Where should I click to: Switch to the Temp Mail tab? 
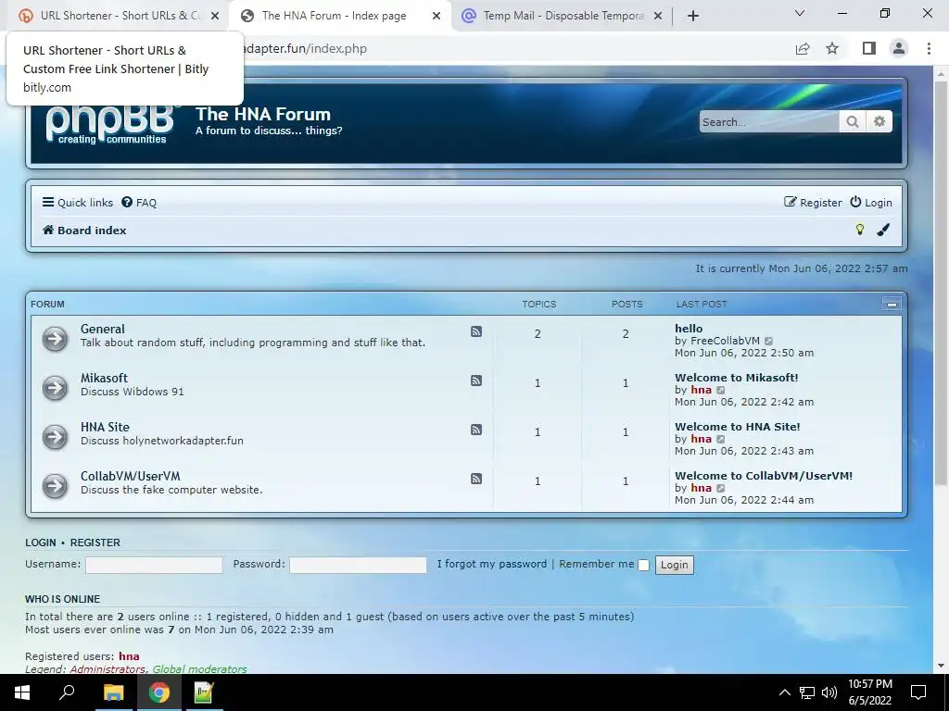coord(563,16)
